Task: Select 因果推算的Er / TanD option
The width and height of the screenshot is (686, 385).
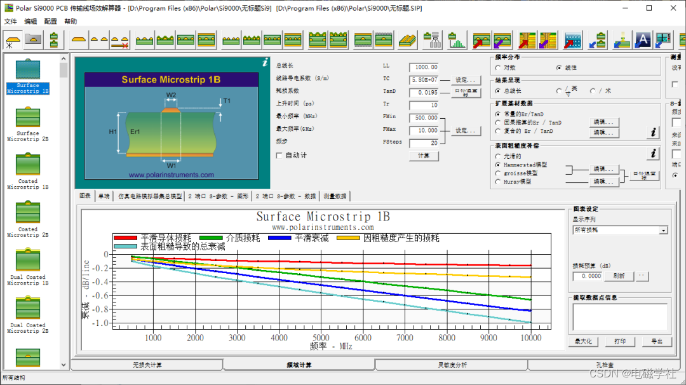Action: pos(498,123)
